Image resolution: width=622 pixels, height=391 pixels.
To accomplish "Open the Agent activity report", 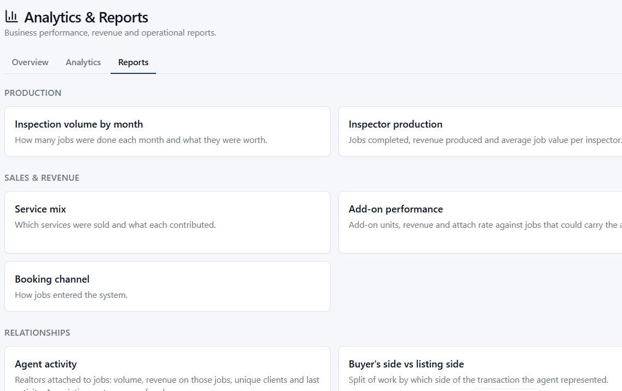I will coord(168,369).
